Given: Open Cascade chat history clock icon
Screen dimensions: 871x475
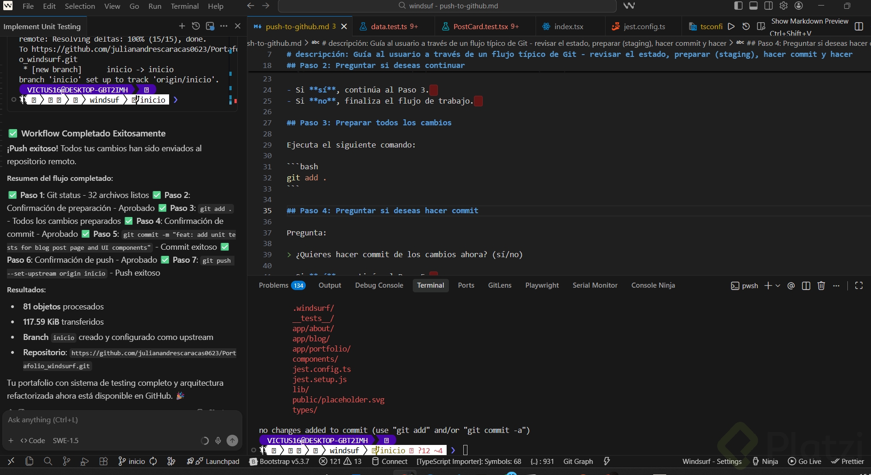Looking at the screenshot, I should click(x=196, y=26).
